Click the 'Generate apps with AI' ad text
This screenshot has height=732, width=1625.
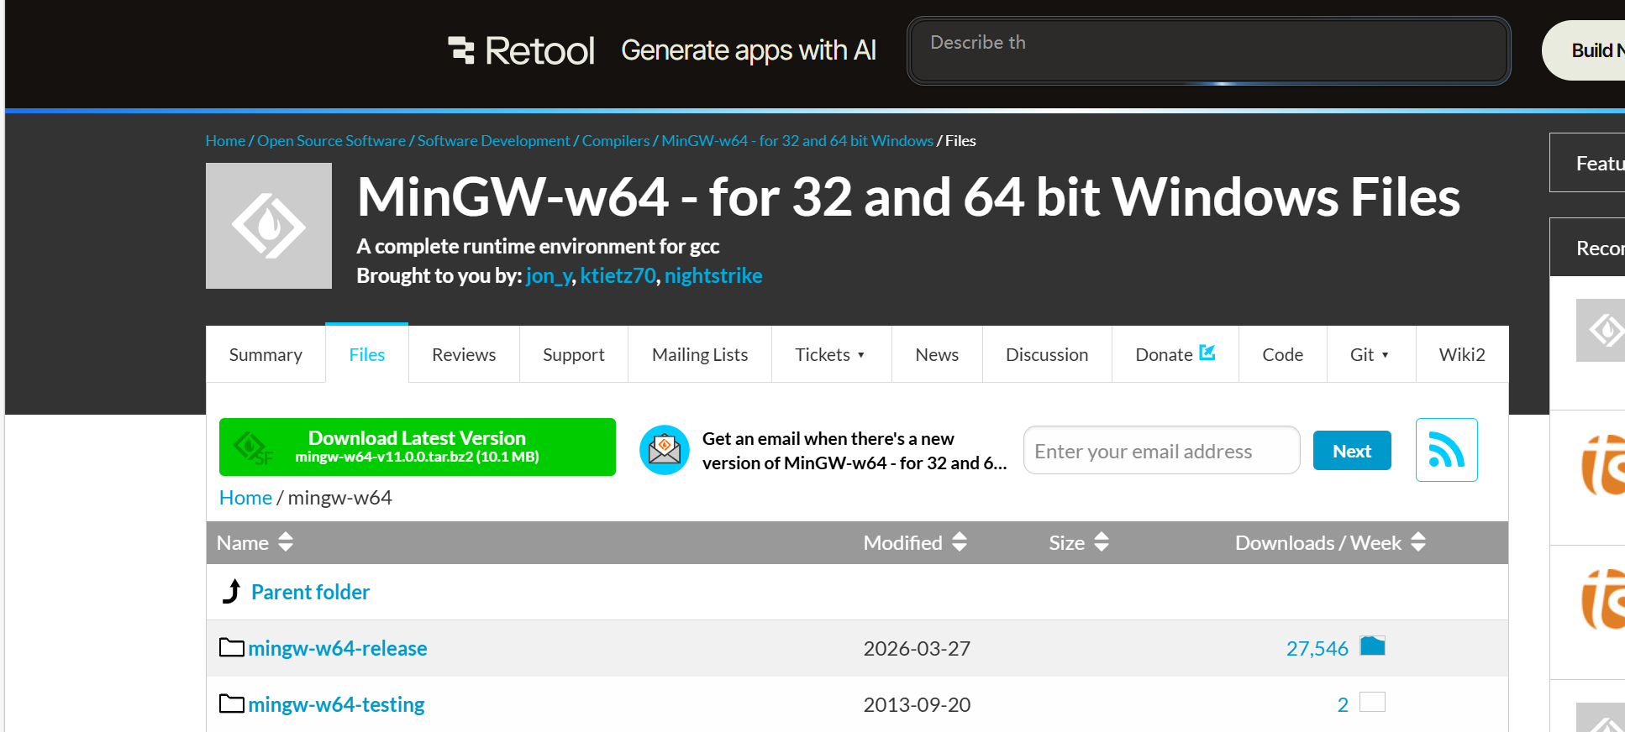pyautogui.click(x=748, y=50)
